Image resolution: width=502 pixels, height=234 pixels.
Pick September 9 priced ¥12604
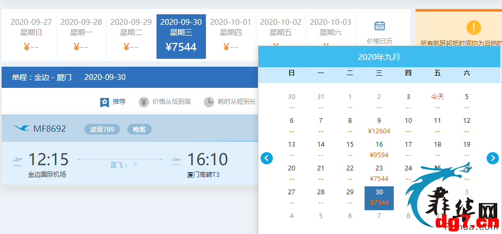point(379,126)
